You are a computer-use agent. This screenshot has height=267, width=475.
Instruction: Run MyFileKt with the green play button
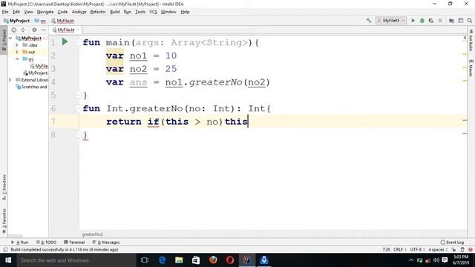tap(413, 21)
